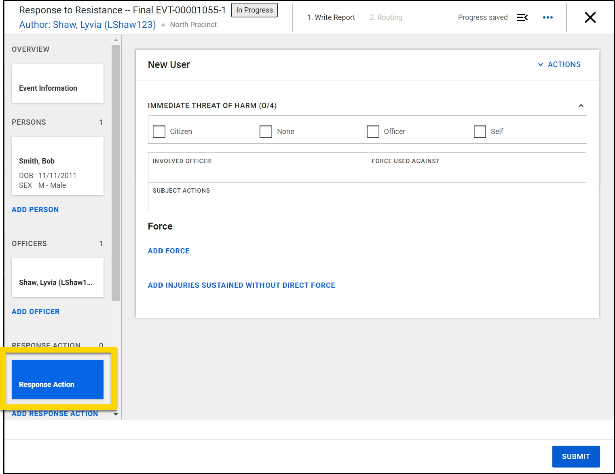The image size is (615, 474).
Task: Click the ADD RESPONSE ACTION link
Action: pos(55,413)
